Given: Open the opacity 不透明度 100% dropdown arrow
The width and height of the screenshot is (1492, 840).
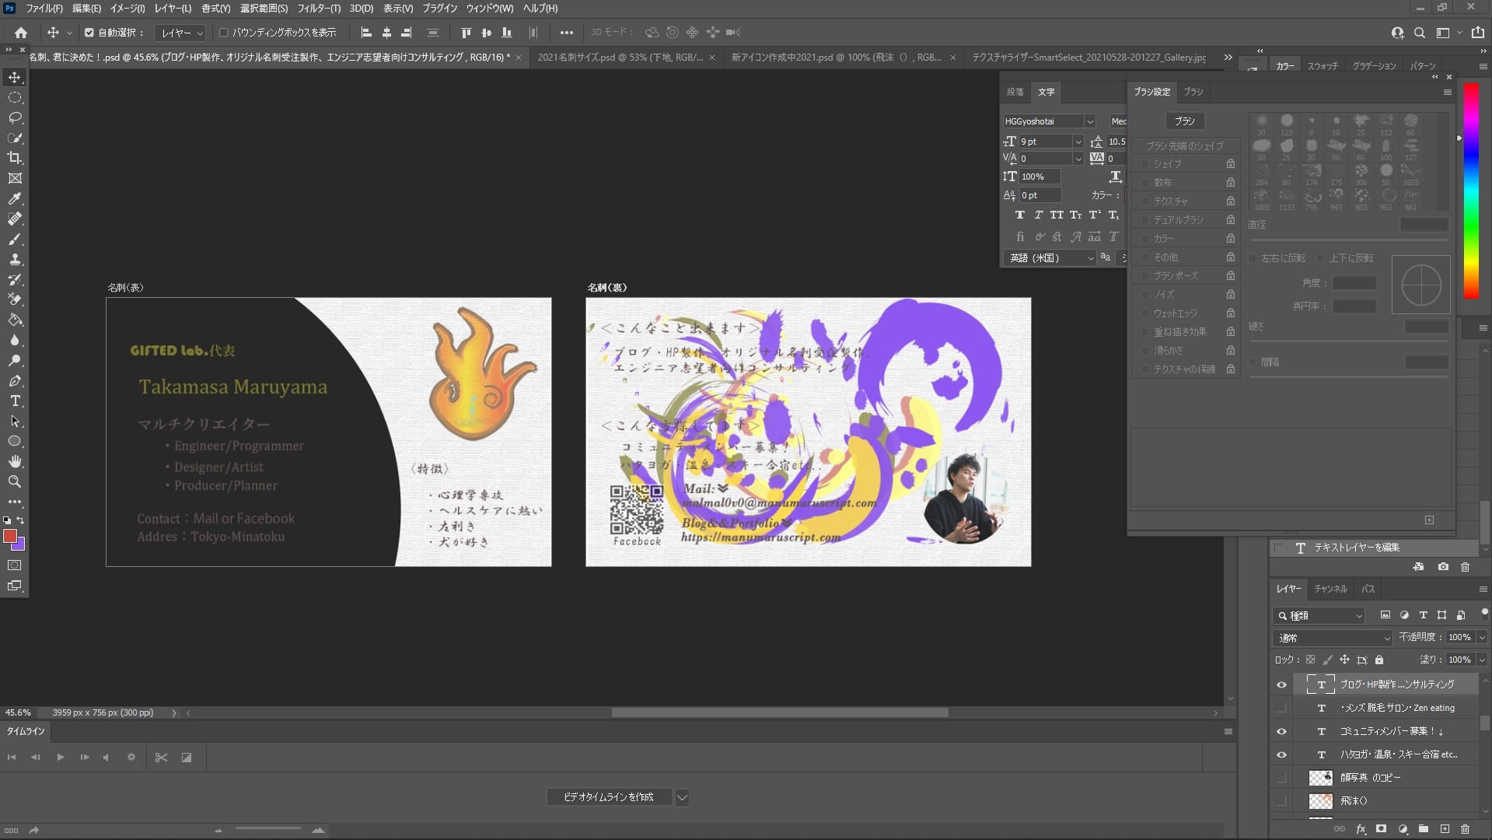Looking at the screenshot, I should (x=1482, y=638).
